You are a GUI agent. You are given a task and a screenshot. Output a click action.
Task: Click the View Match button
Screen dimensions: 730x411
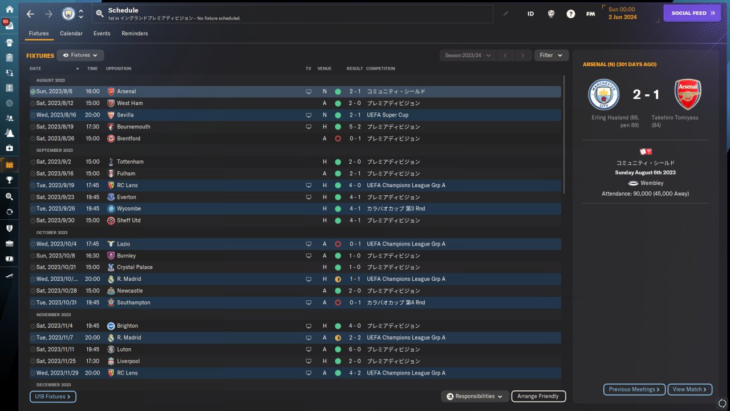point(690,389)
